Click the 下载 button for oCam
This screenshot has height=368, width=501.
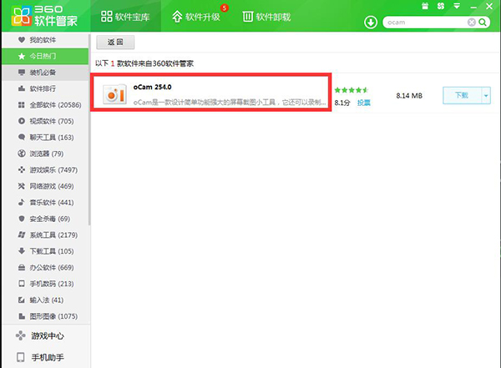pyautogui.click(x=460, y=95)
